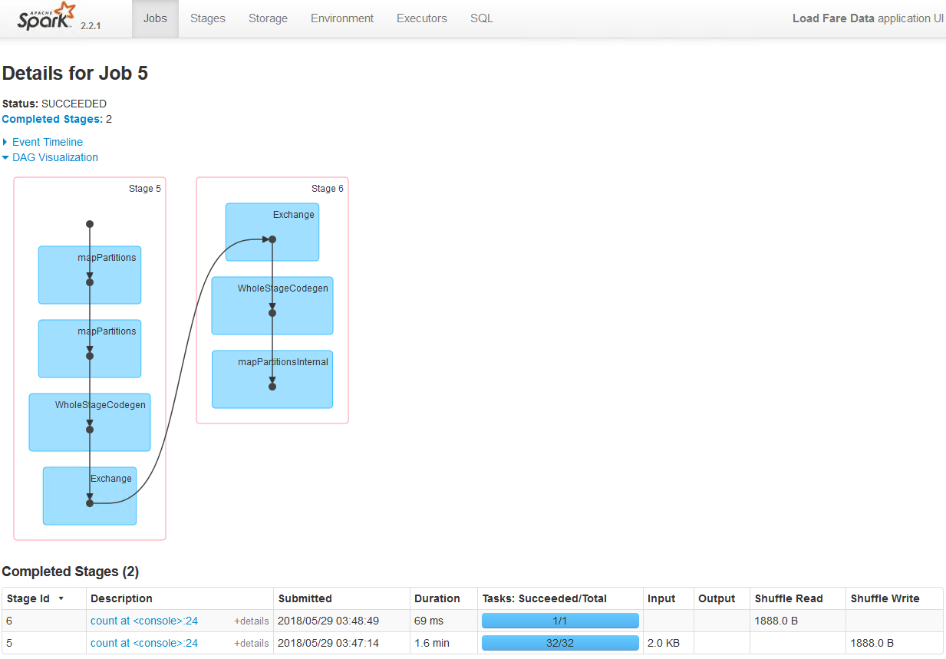Sort by Stage Id column arrow
This screenshot has height=659, width=946.
click(61, 598)
